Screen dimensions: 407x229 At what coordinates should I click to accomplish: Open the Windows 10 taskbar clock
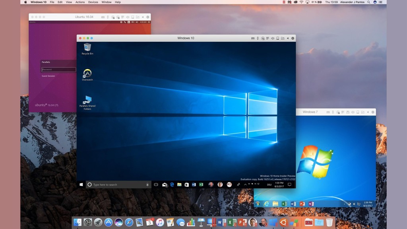click(279, 184)
